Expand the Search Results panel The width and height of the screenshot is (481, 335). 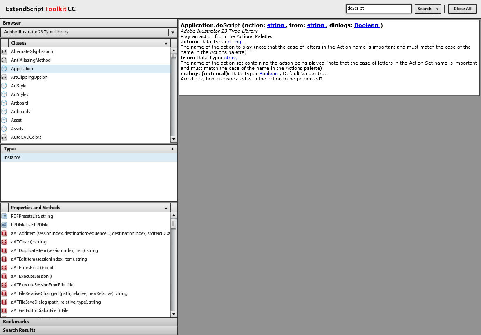(x=89, y=330)
